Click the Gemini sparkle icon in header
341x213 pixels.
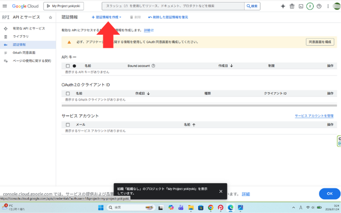pos(283,6)
